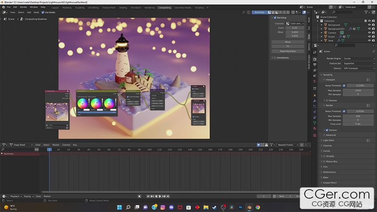The height and width of the screenshot is (212, 377).
Task: Toggle the Render Denoise checkbox
Action: tap(327, 130)
